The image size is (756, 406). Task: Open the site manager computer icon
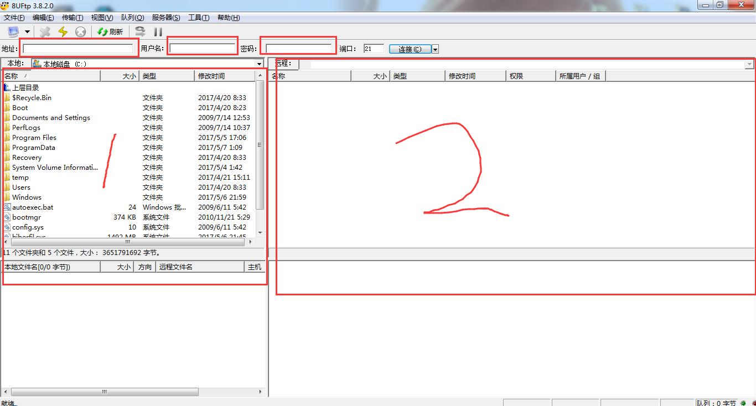coord(13,32)
